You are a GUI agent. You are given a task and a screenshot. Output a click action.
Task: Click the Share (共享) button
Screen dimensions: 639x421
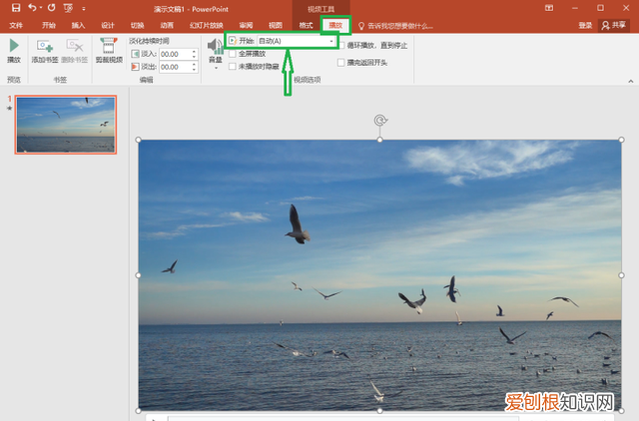[617, 25]
